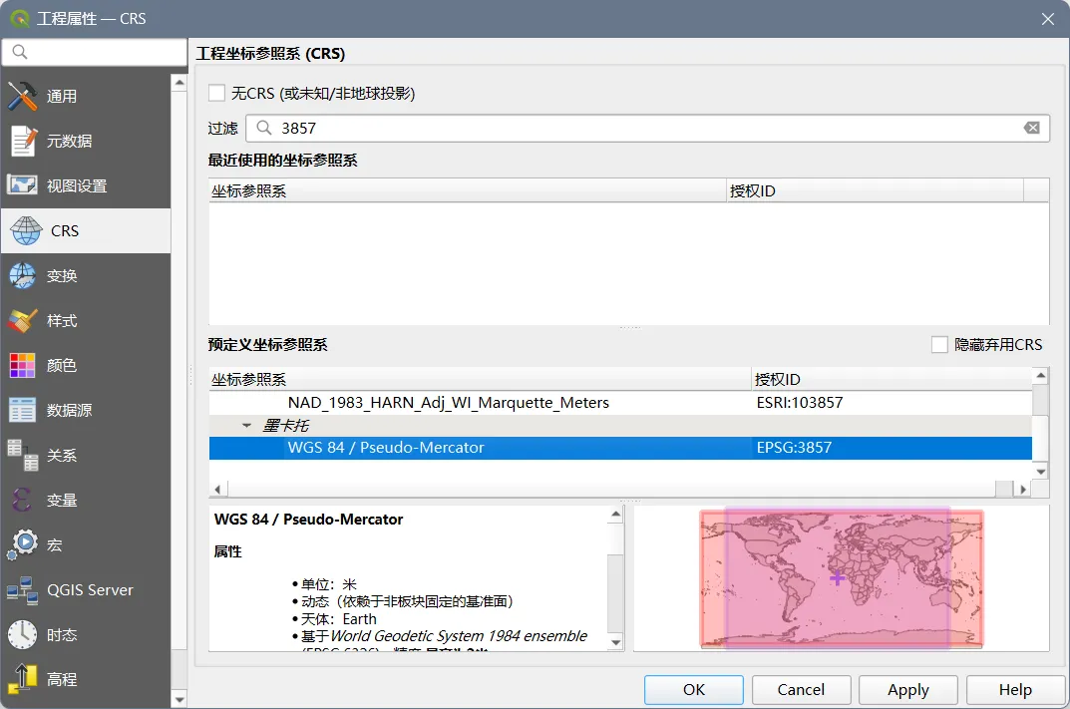Close the 工程属性 dialog window
Screen dimensions: 1070x709
(x=1047, y=19)
